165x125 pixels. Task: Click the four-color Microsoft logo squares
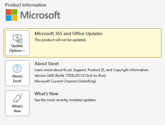point(12,15)
